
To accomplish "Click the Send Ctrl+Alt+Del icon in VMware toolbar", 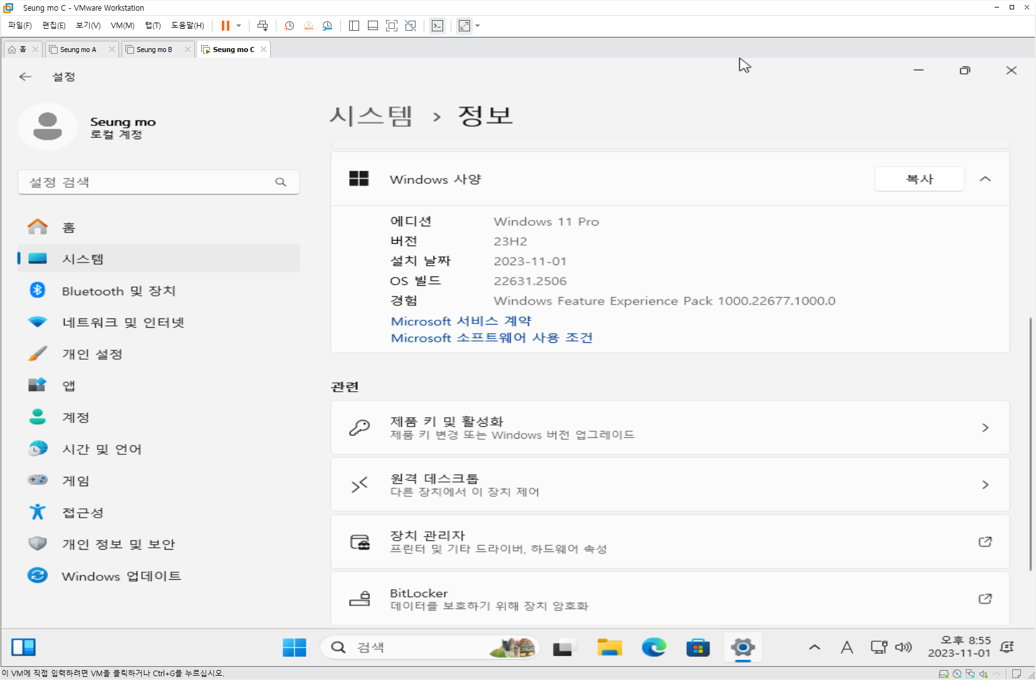I will click(263, 26).
